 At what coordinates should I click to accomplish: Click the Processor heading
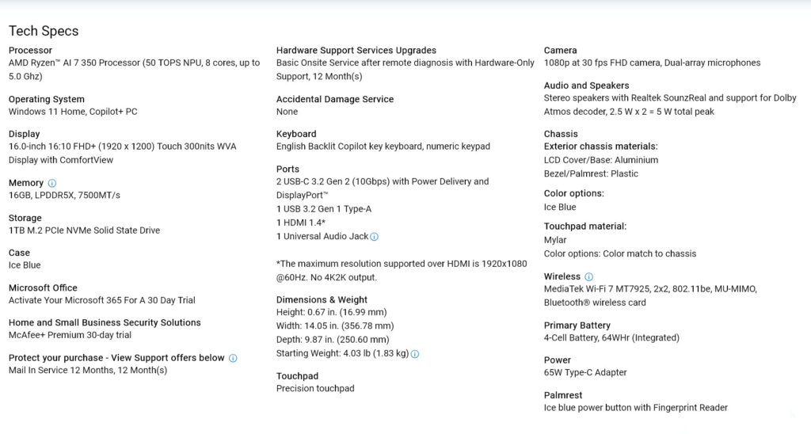[30, 51]
